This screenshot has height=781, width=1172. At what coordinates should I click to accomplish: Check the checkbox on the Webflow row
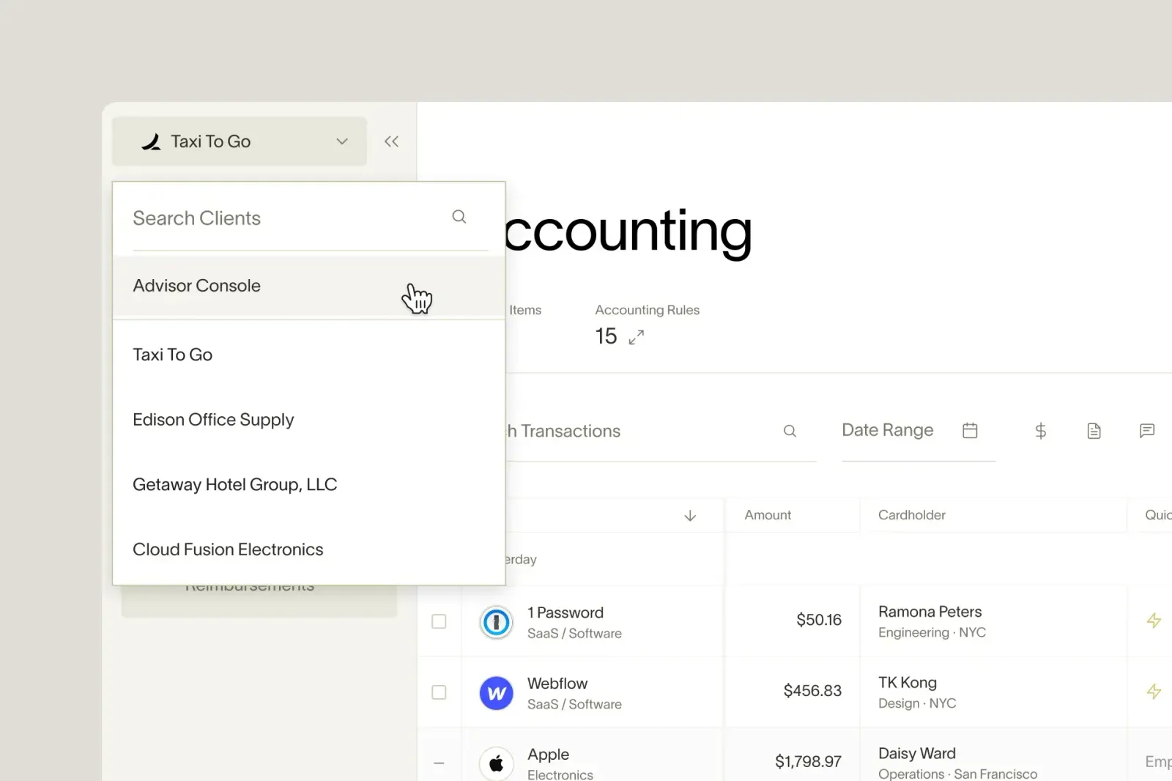pos(439,692)
